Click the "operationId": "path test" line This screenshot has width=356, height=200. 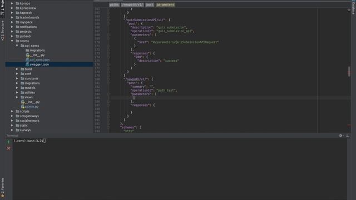pos(154,91)
